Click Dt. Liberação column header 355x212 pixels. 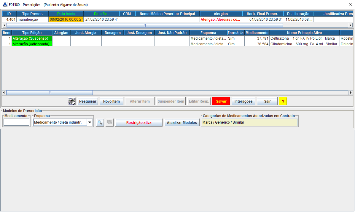coord(298,14)
